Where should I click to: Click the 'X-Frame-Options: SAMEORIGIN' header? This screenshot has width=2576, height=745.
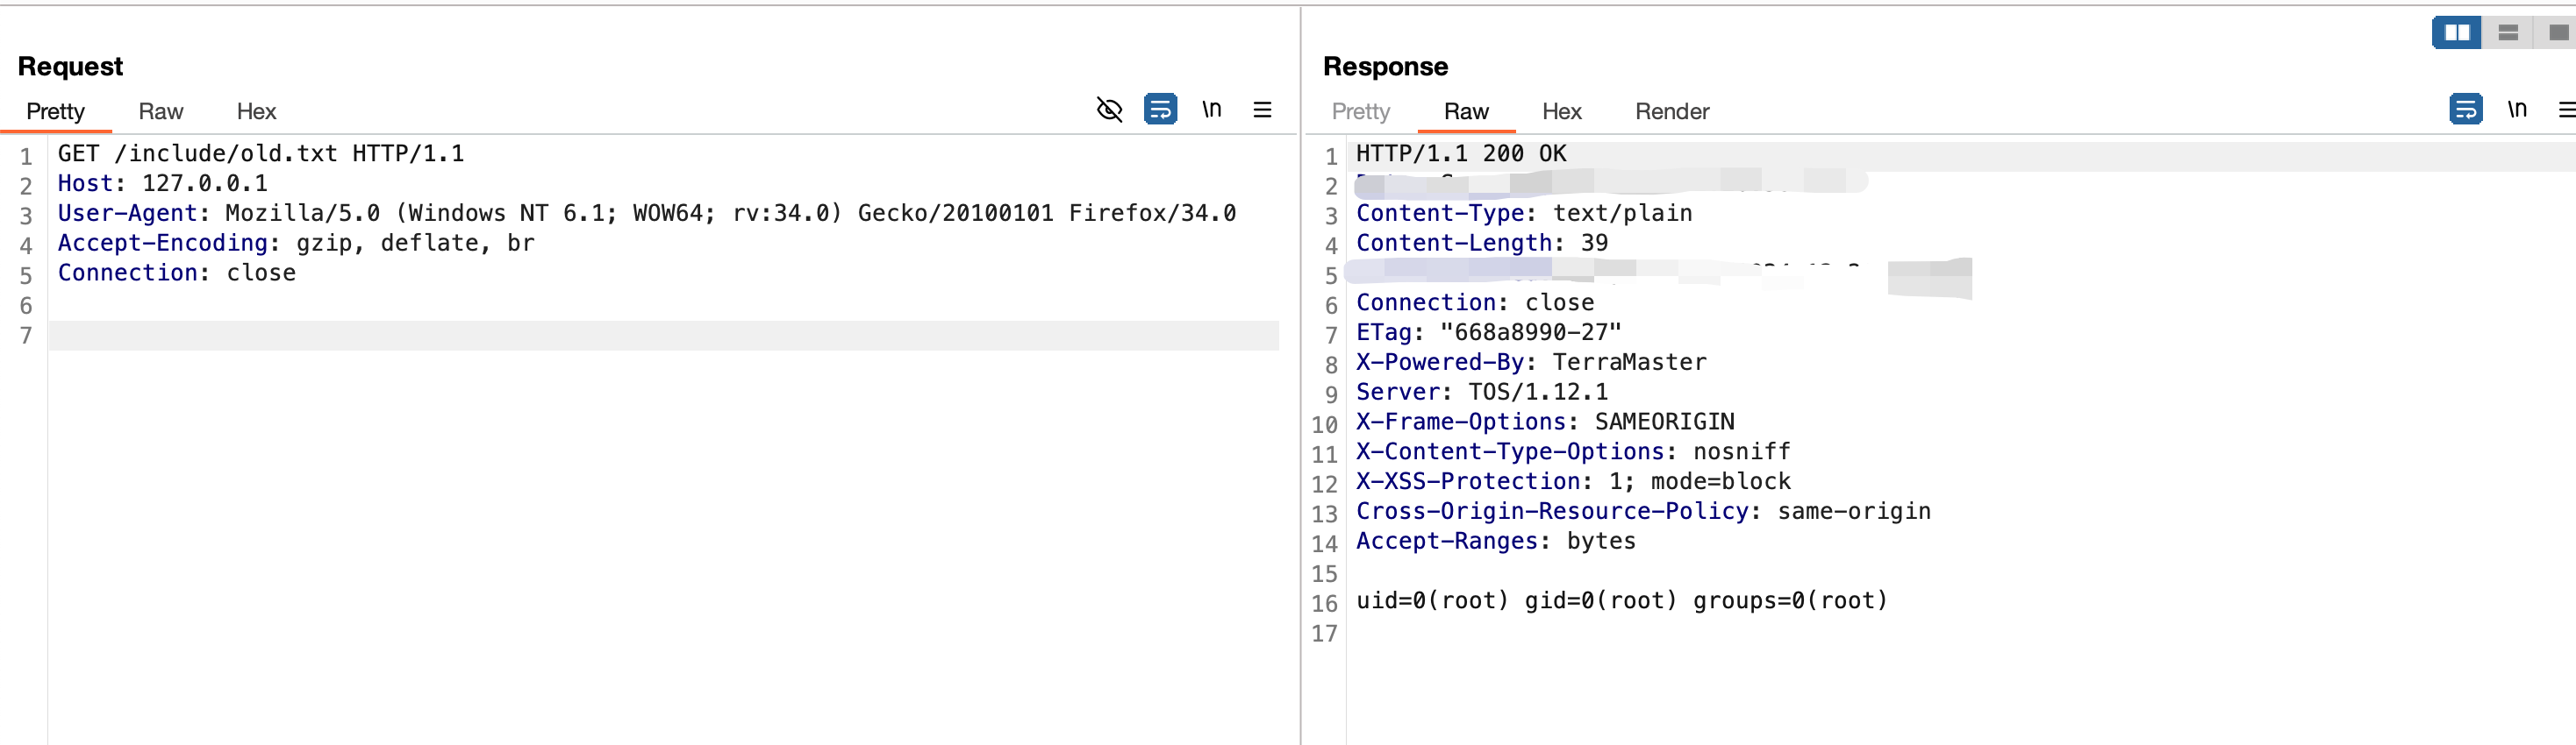[1545, 423]
